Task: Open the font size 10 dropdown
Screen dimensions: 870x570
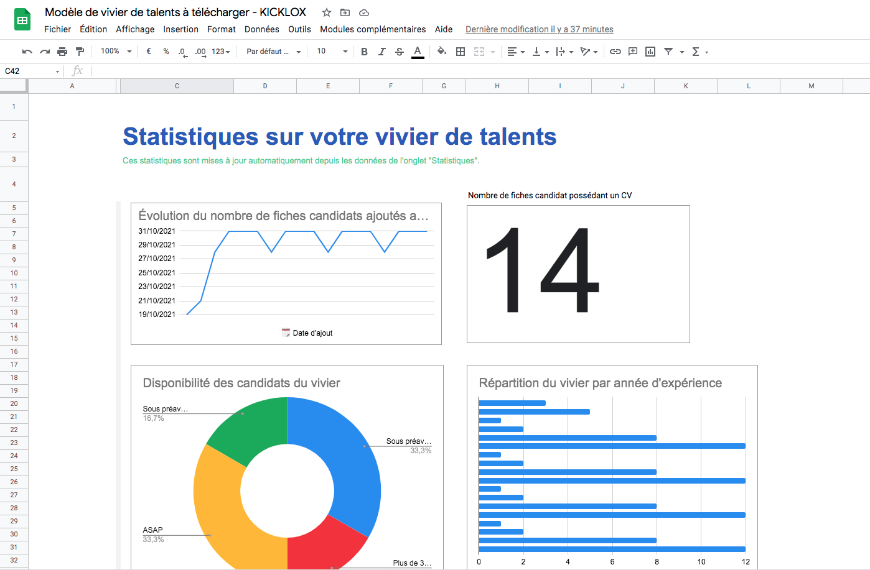Action: 332,52
